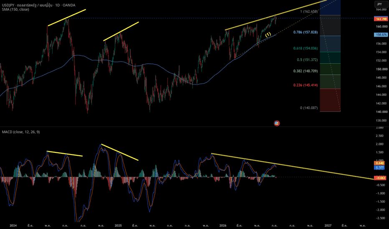Click the Fibonacci 0.236 (145.414) level label
Image resolution: width=389 pixels, height=229 pixels.
coord(306,85)
